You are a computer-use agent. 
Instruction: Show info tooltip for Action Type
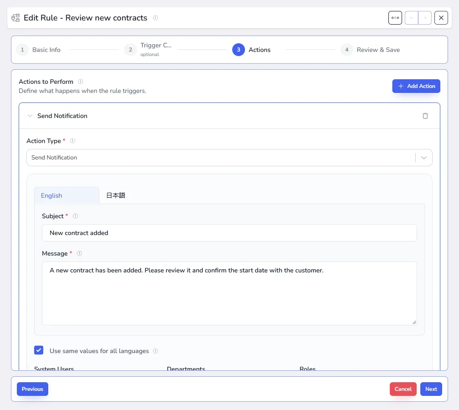pos(72,141)
